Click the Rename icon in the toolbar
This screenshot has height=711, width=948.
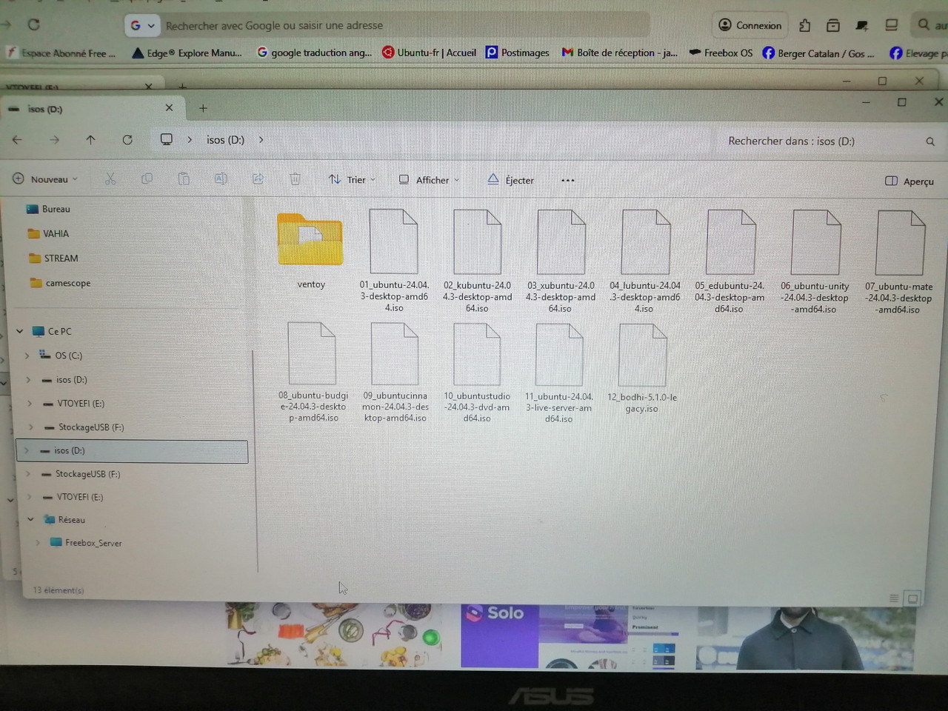coord(221,179)
